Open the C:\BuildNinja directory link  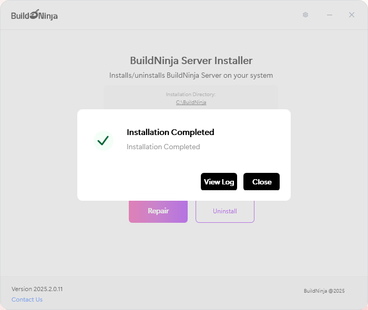pos(191,102)
